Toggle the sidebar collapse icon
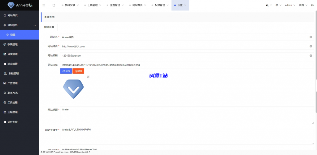This screenshot has height=155, width=317. tap(44, 5)
